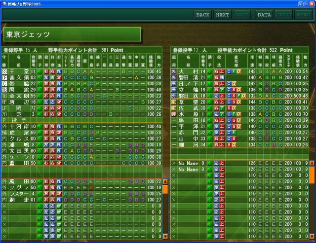Click the SS position icon for 千堂
Viewport: 316px width, 243px height.
4,71
